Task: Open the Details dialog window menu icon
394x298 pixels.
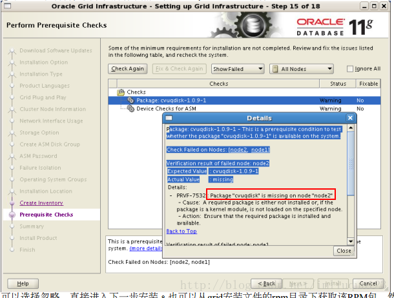Action: pyautogui.click(x=169, y=118)
